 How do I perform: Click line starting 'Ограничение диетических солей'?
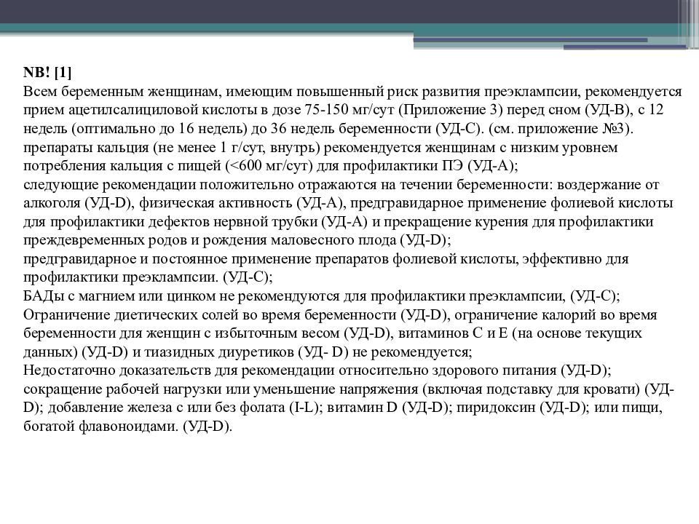point(340,314)
